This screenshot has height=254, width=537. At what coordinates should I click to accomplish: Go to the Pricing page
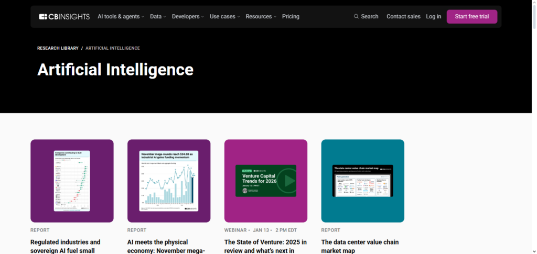pyautogui.click(x=291, y=16)
